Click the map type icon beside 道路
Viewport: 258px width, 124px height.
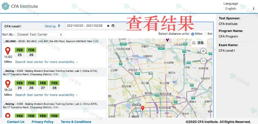(194, 43)
